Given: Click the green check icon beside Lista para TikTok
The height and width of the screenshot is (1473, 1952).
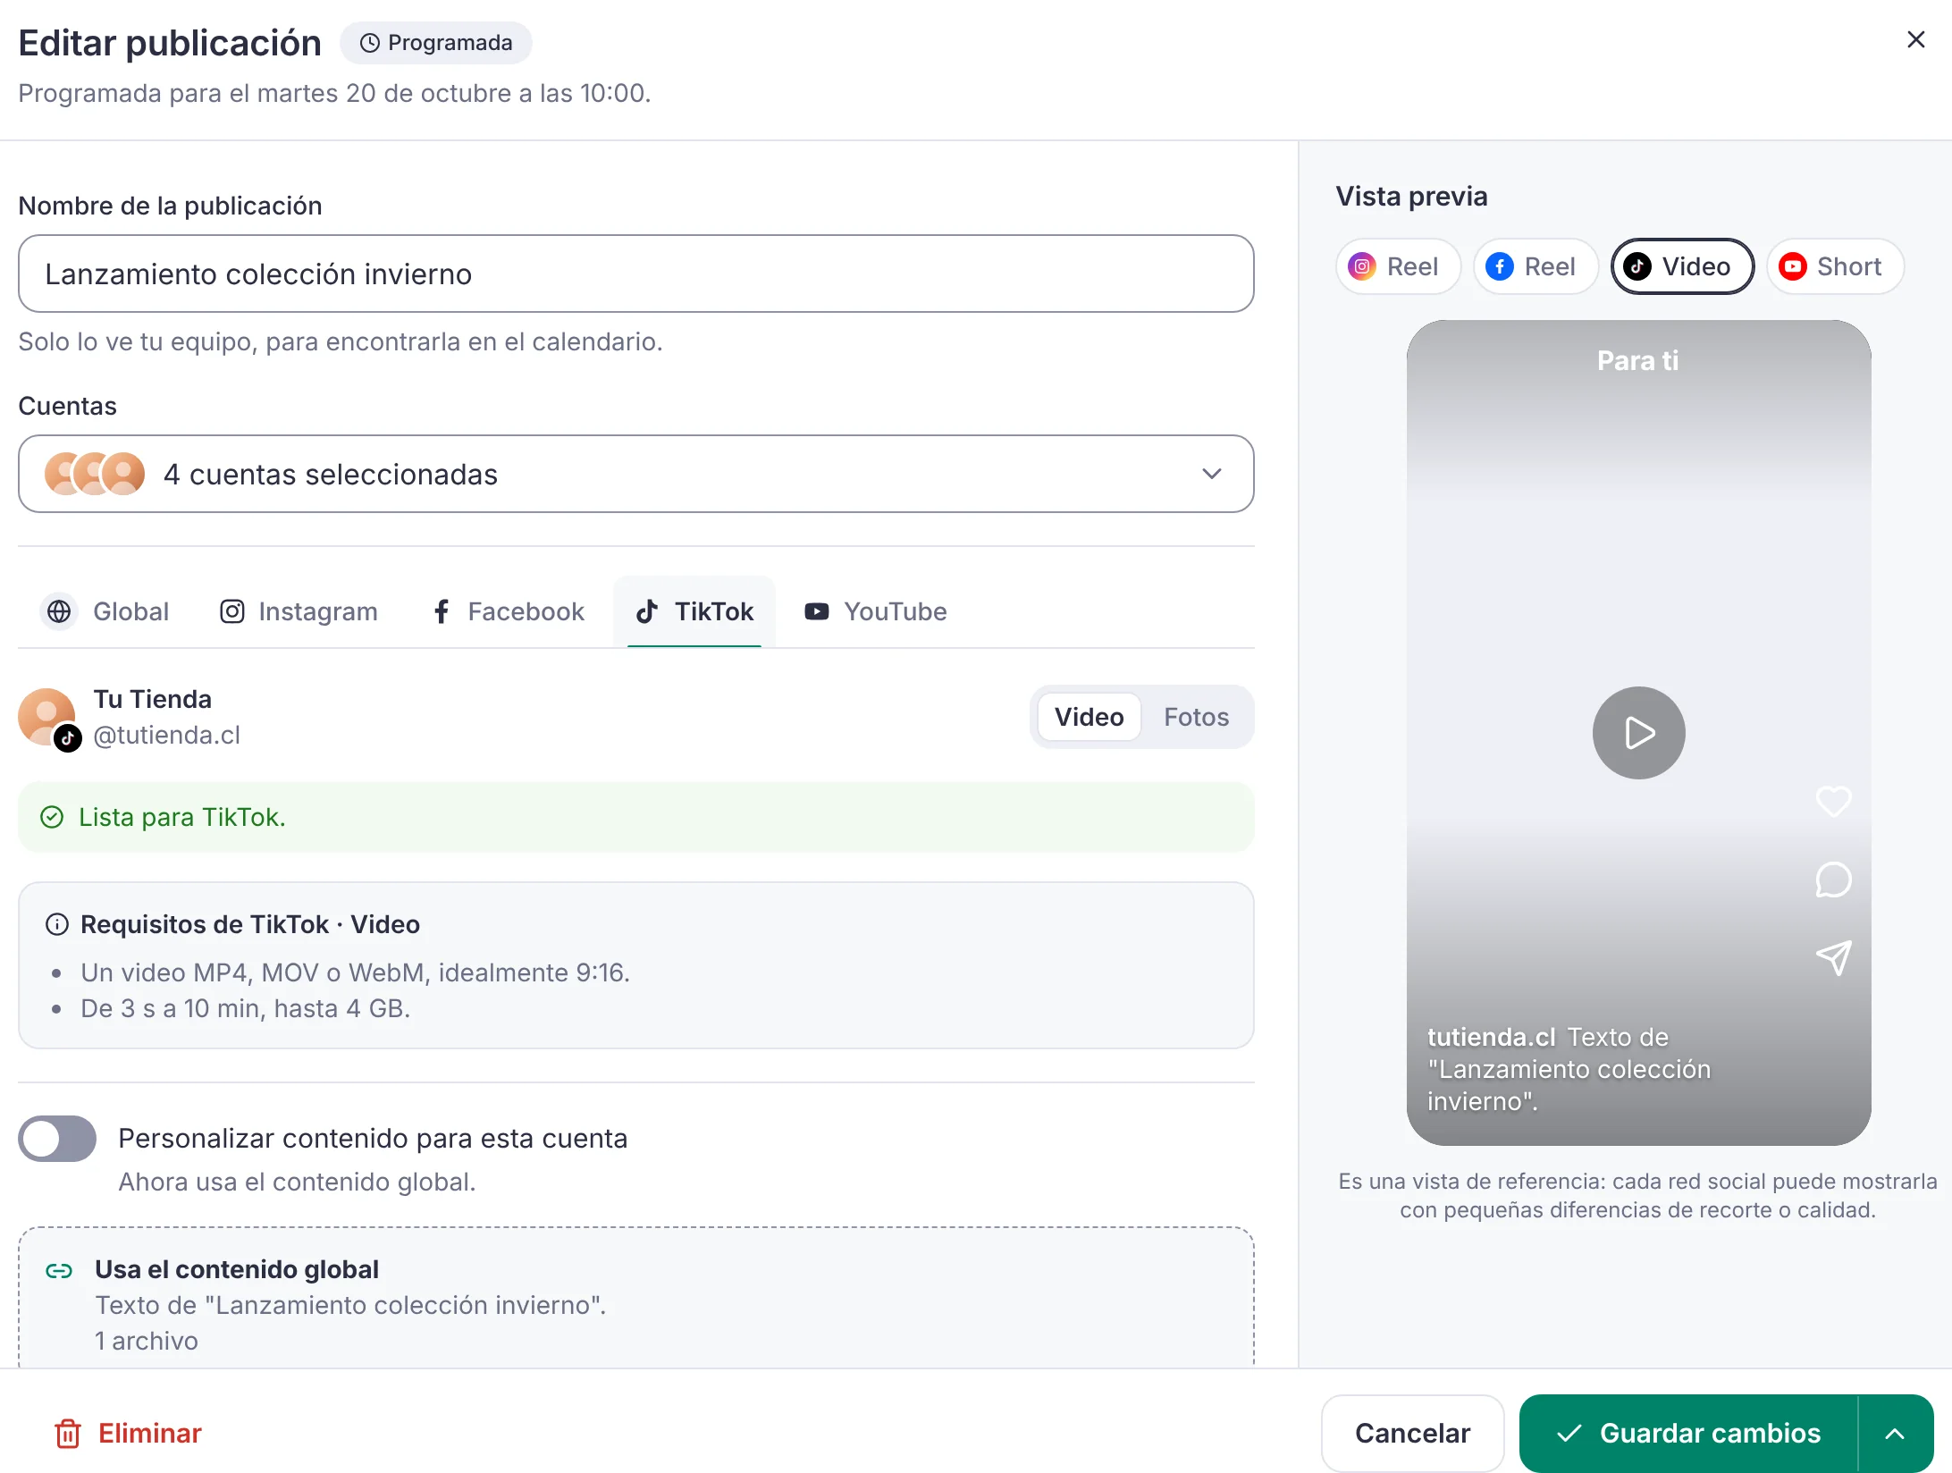Looking at the screenshot, I should (52, 817).
